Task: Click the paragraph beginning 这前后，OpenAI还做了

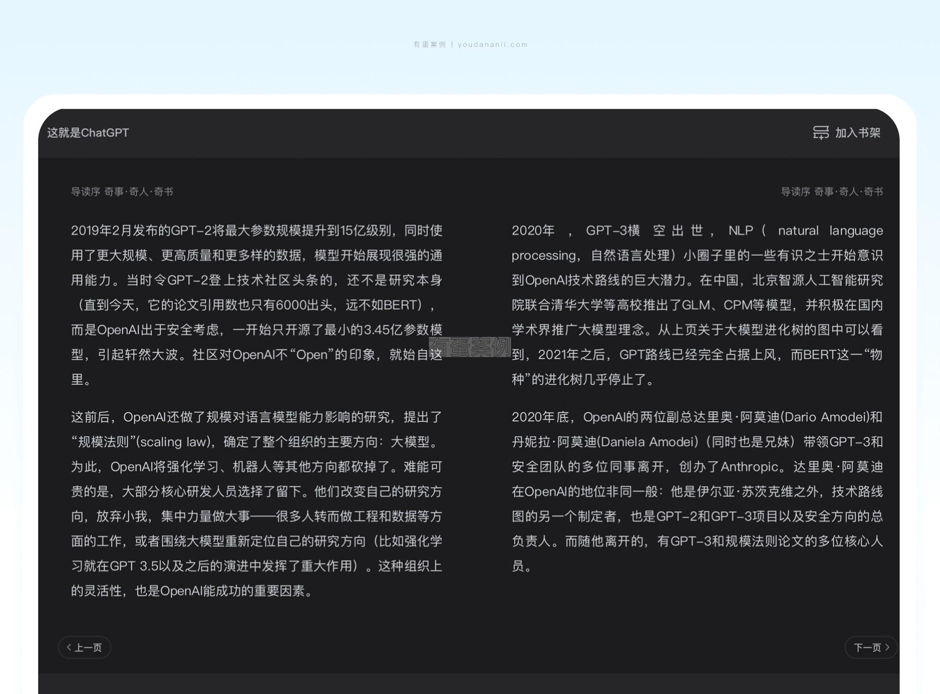Action: click(x=256, y=503)
